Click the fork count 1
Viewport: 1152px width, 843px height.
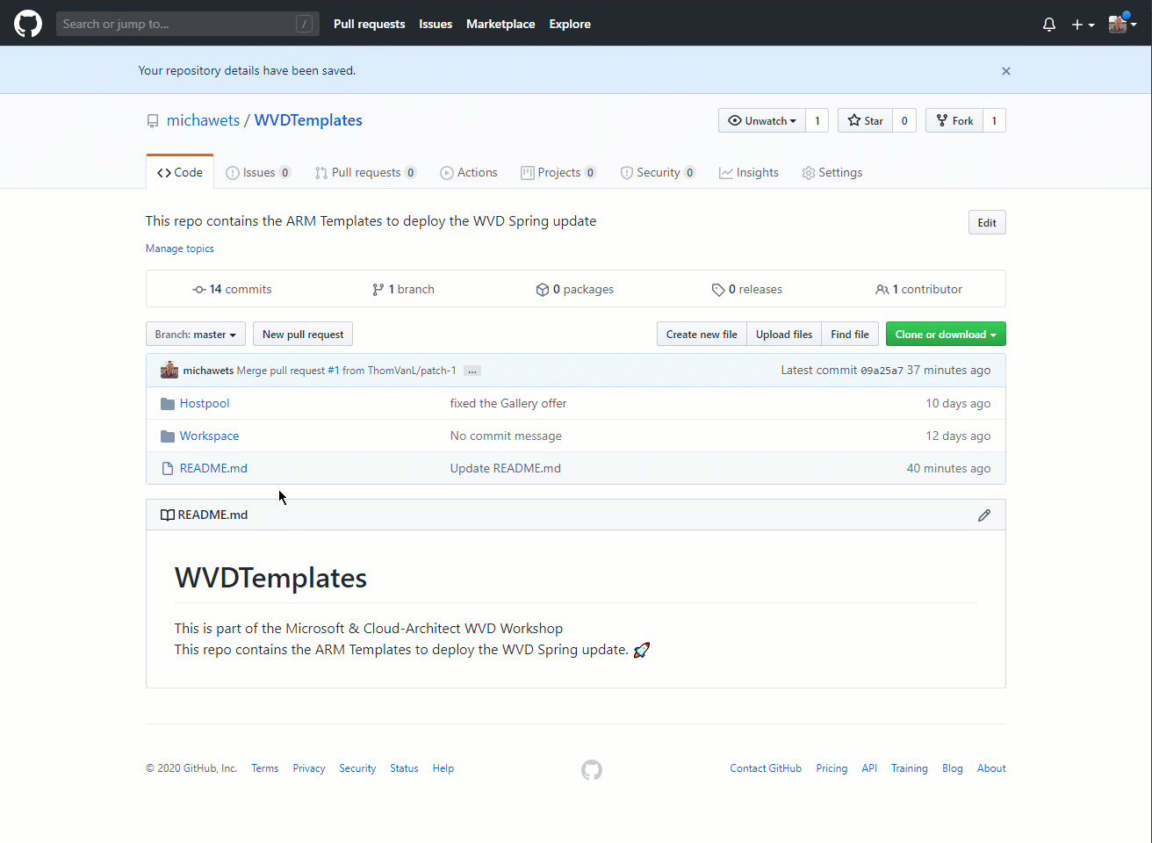click(x=994, y=120)
